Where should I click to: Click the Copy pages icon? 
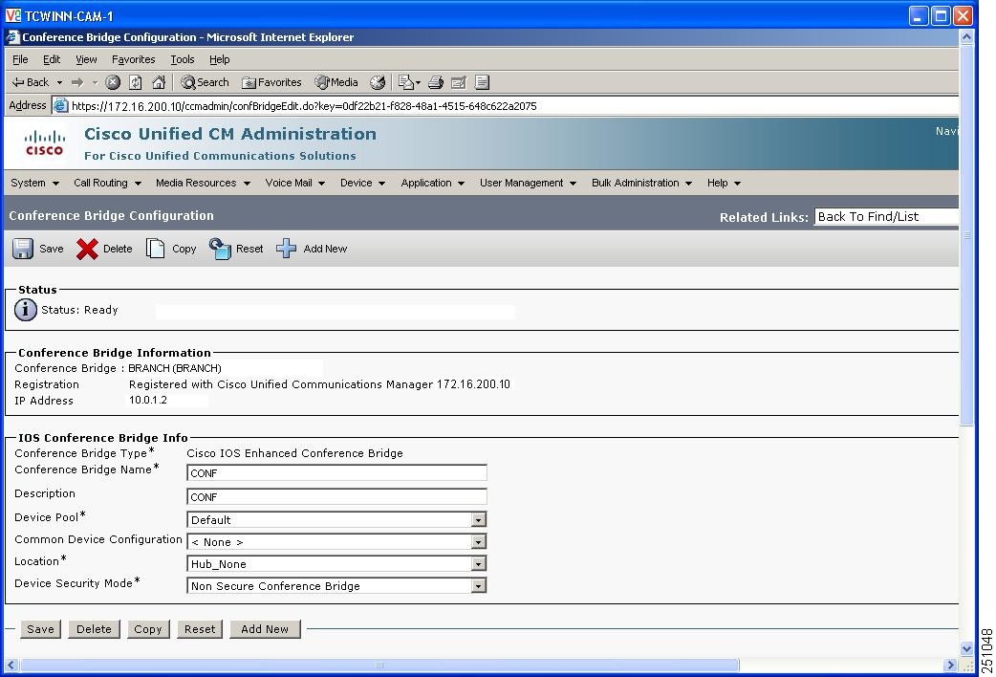click(x=155, y=249)
